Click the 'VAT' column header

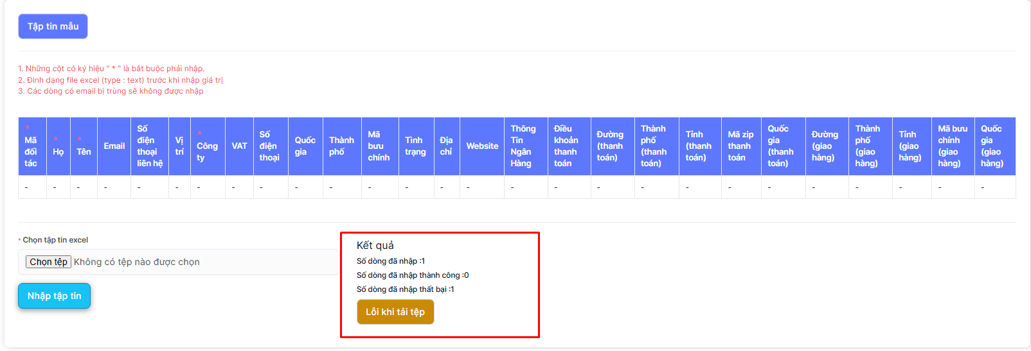click(x=239, y=146)
